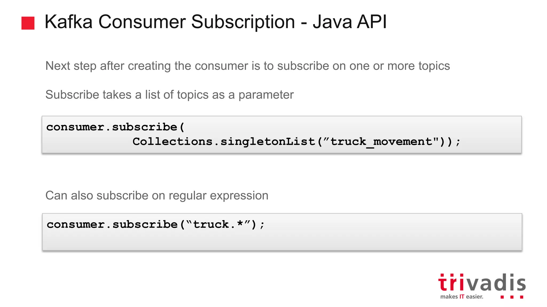Image resolution: width=547 pixels, height=307 pixels.
Task: Click "singletonList" in the first code box
Action: [x=268, y=142]
